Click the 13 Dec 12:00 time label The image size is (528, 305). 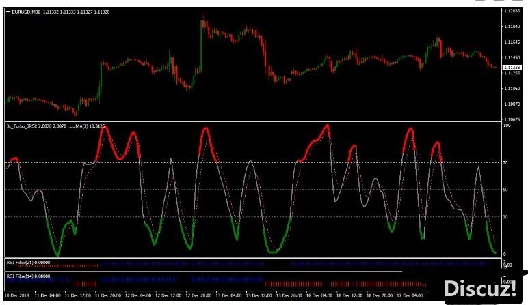(x=259, y=296)
